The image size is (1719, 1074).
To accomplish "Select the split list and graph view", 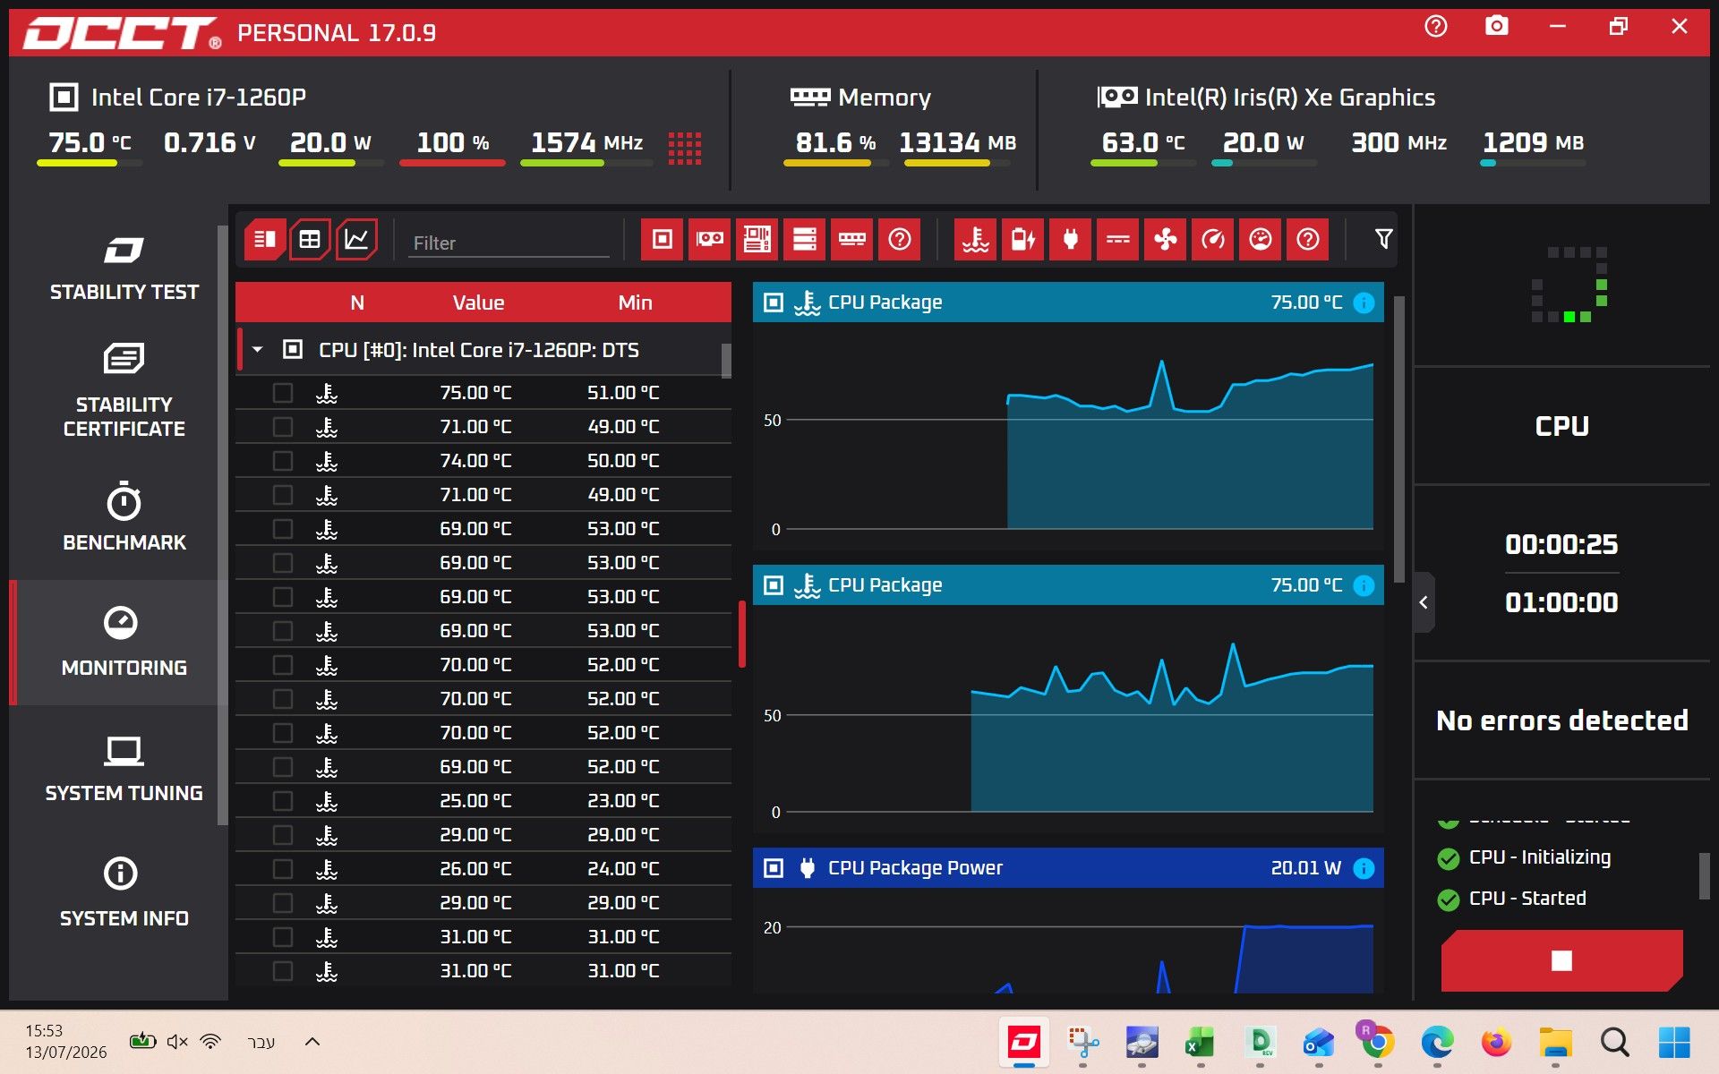I will click(265, 240).
